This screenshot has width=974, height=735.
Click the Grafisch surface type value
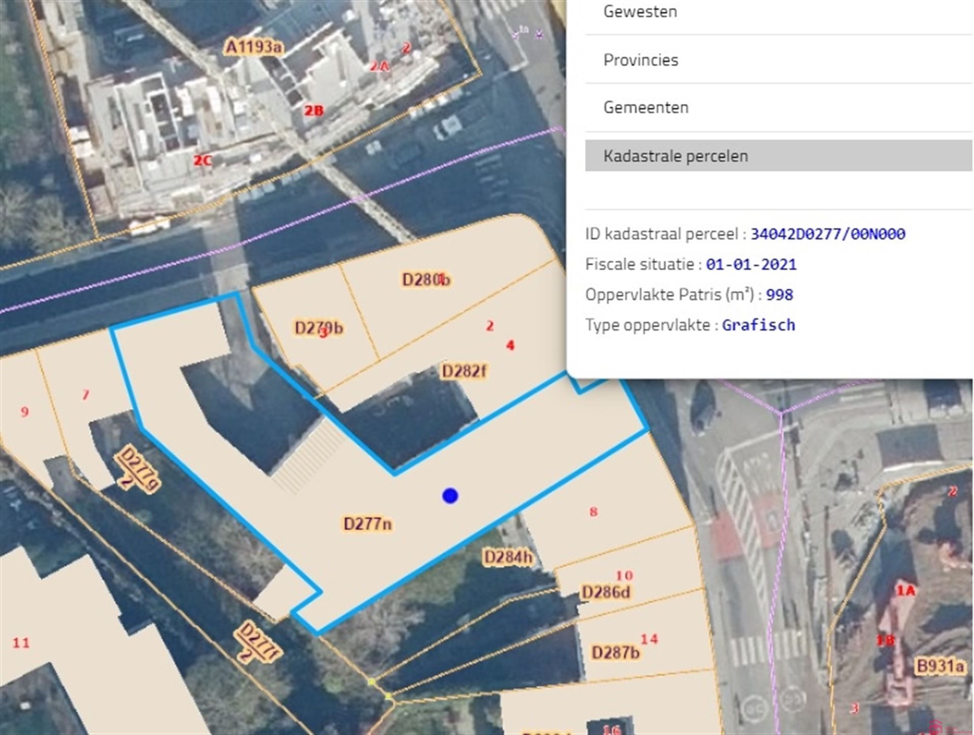pyautogui.click(x=758, y=325)
